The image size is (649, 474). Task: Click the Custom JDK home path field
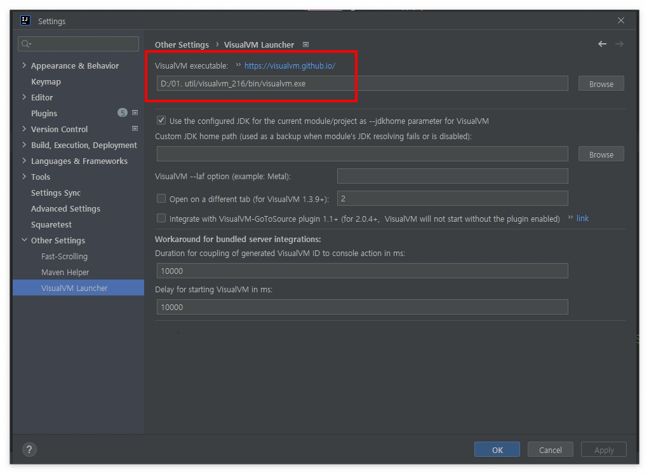(x=362, y=154)
